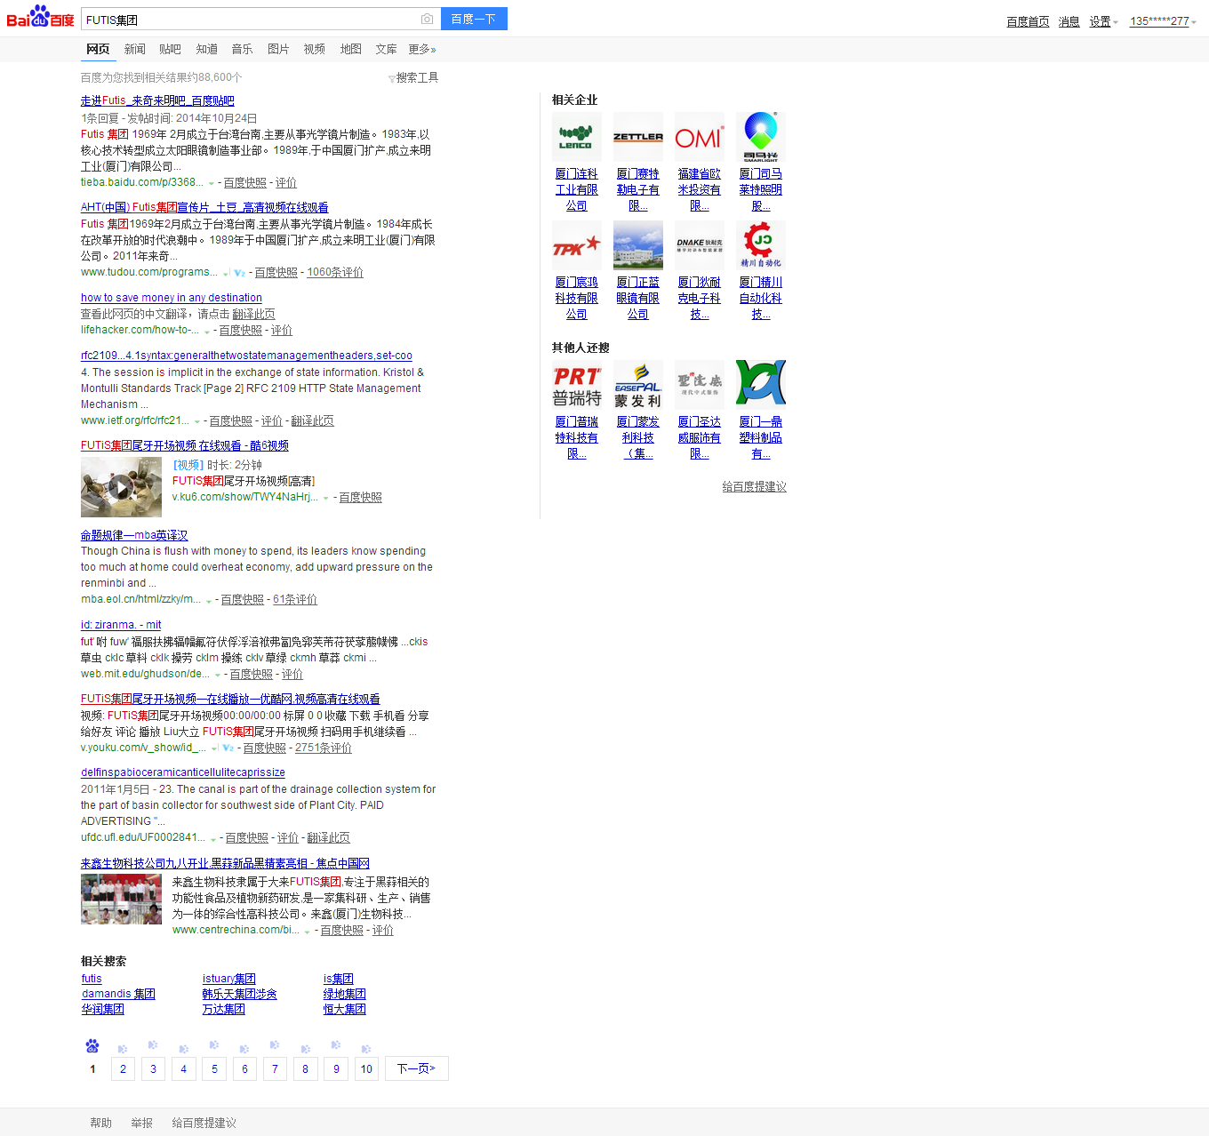The image size is (1209, 1136).
Task: Click the V badge on tudou result
Action: click(x=239, y=273)
